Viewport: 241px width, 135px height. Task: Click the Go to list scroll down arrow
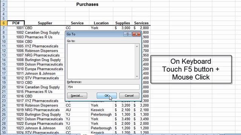[x=137, y=76]
